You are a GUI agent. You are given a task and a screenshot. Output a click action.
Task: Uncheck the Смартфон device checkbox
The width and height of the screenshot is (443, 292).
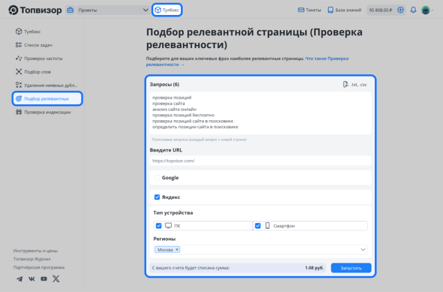point(257,226)
